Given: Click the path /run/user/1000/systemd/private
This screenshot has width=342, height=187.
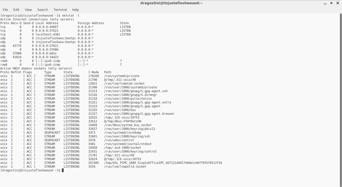Looking at the screenshot, I should [x=131, y=87].
